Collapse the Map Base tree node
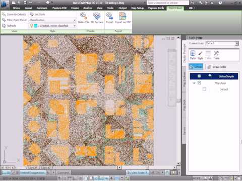This screenshot has width=242, height=181. coord(194,83)
